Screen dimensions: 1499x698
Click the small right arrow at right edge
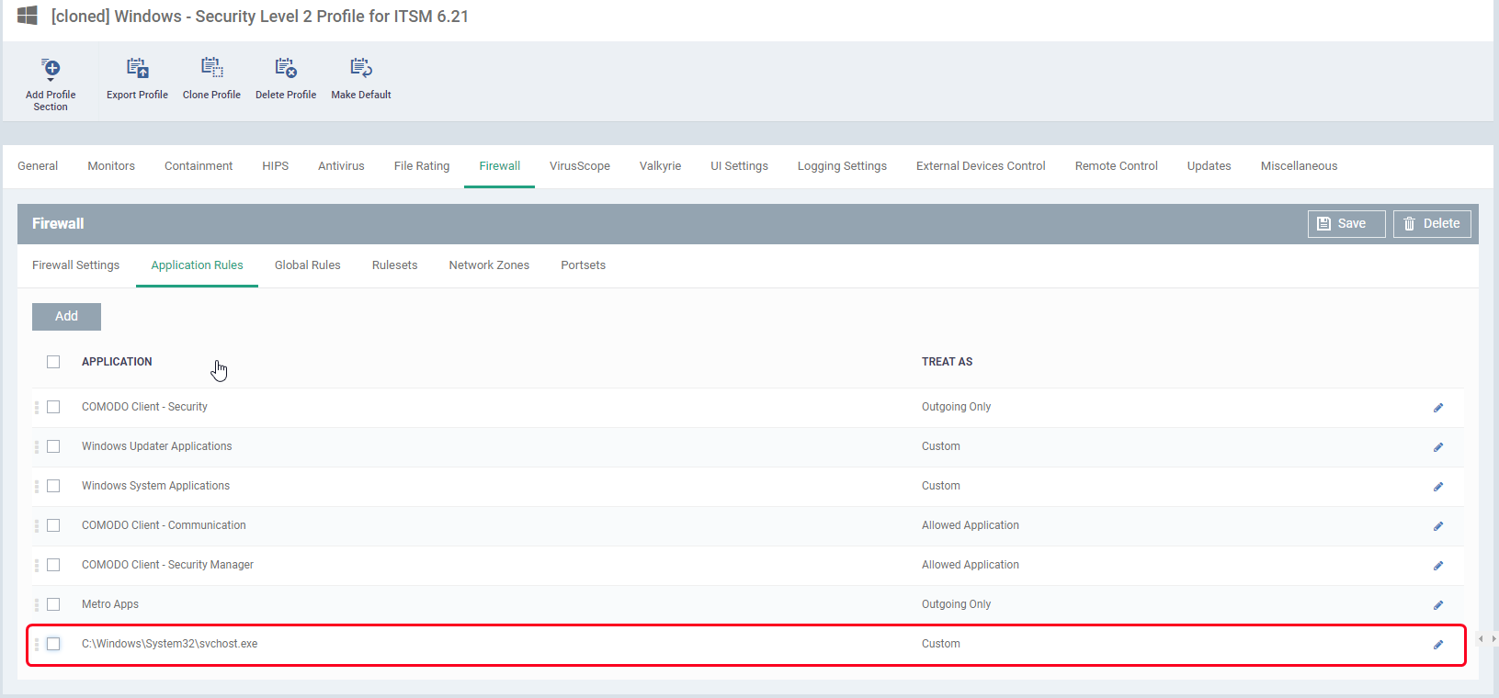pos(1494,638)
